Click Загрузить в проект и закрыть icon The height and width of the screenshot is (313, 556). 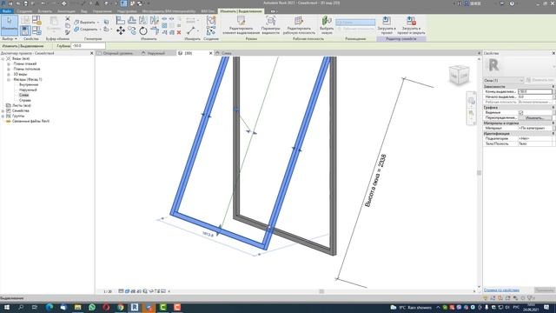point(411,21)
